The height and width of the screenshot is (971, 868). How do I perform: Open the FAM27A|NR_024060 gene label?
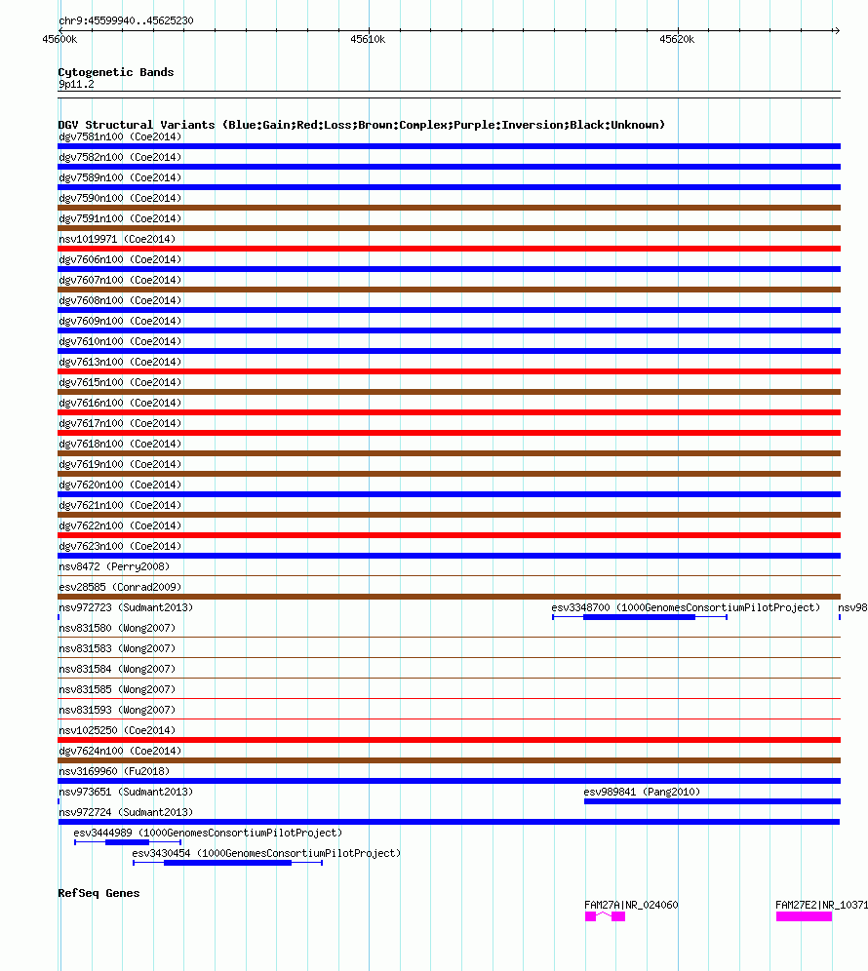631,905
